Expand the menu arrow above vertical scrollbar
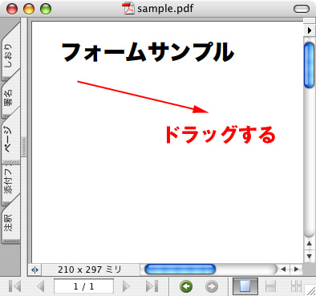The width and height of the screenshot is (316, 296). (x=310, y=30)
